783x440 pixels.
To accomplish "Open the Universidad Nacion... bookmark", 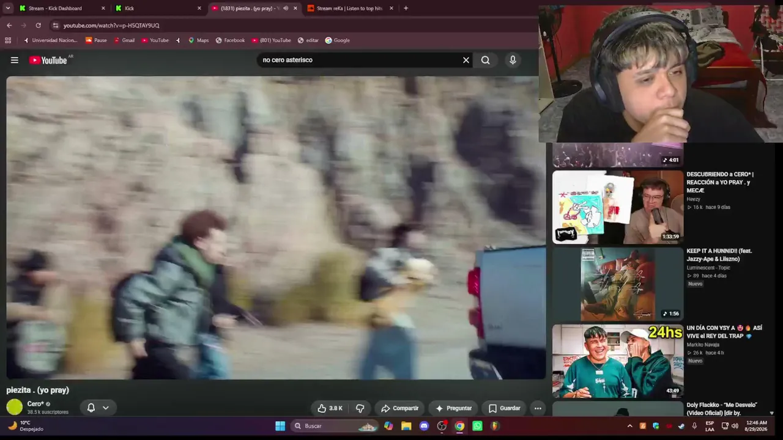I will click(50, 40).
